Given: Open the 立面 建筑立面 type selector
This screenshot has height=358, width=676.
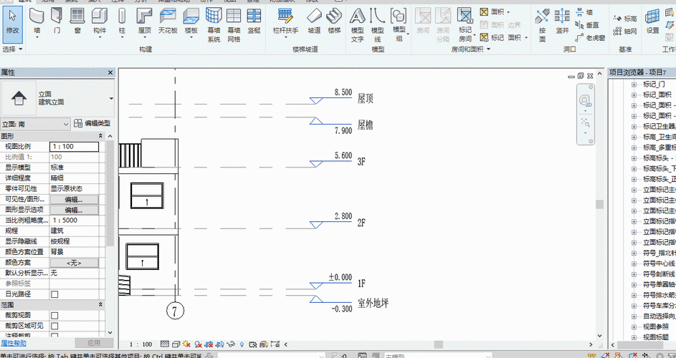Looking at the screenshot, I should click(x=57, y=98).
